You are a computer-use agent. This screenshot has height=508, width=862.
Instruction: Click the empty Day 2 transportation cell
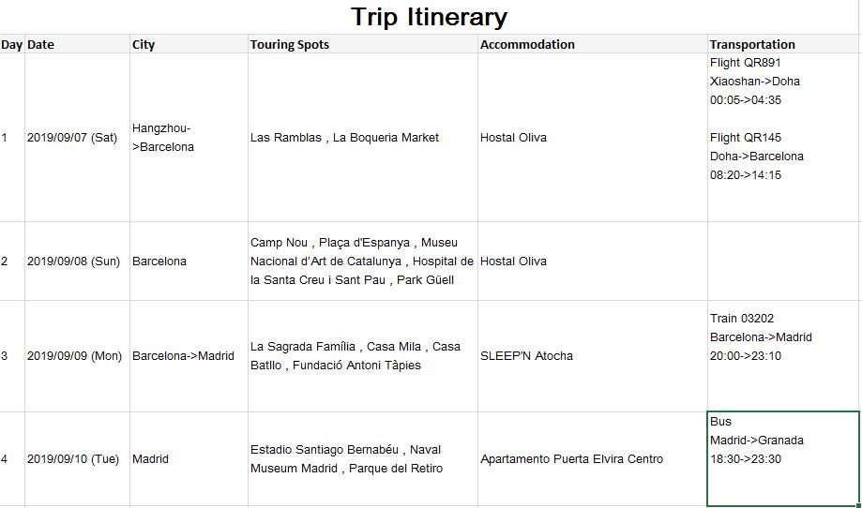(783, 261)
